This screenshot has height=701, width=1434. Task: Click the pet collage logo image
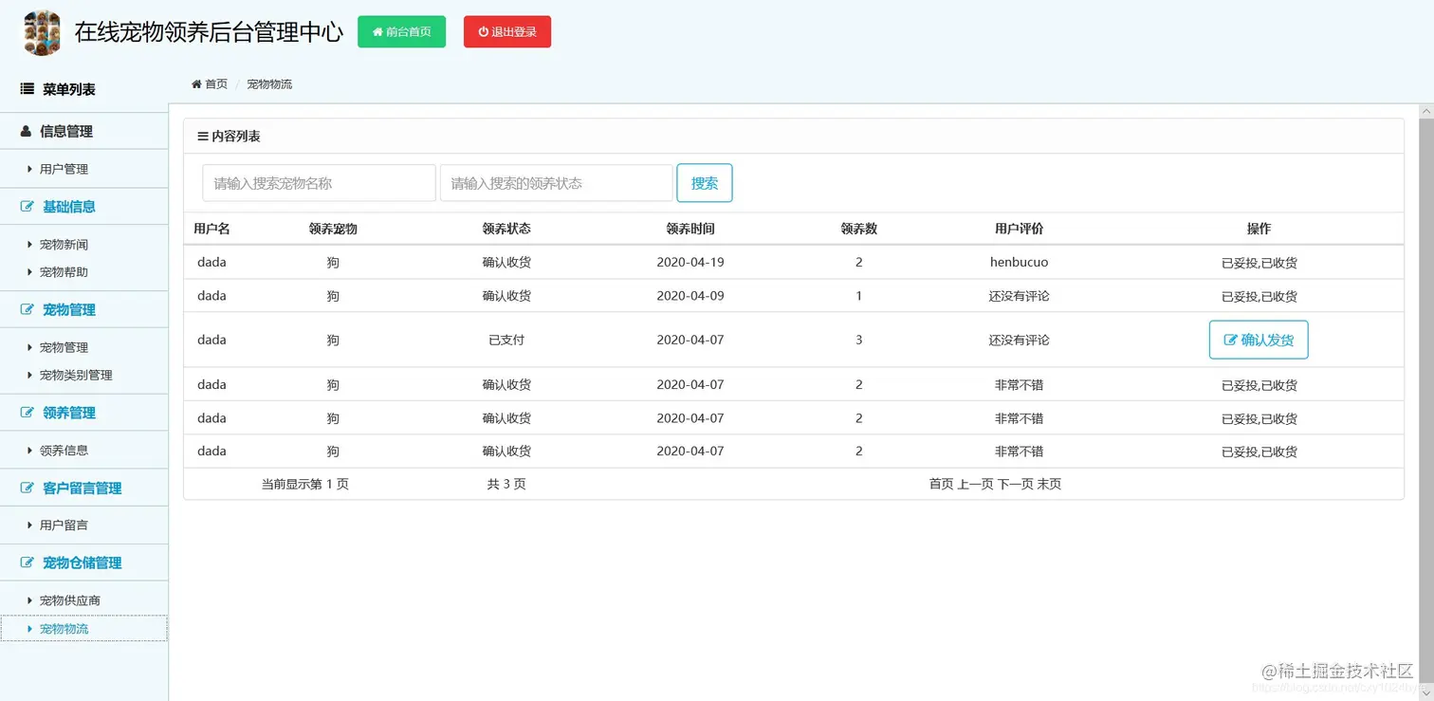(42, 32)
